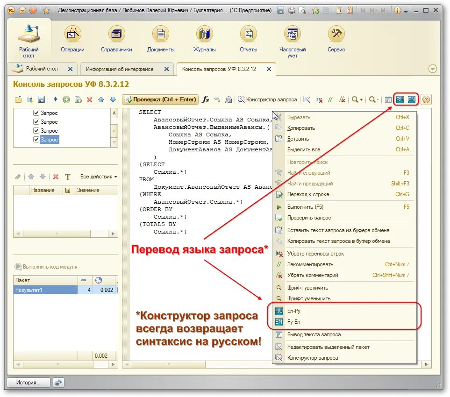Choose Ру-En translation menu item
Image resolution: width=450 pixels, height=397 pixels.
344,322
